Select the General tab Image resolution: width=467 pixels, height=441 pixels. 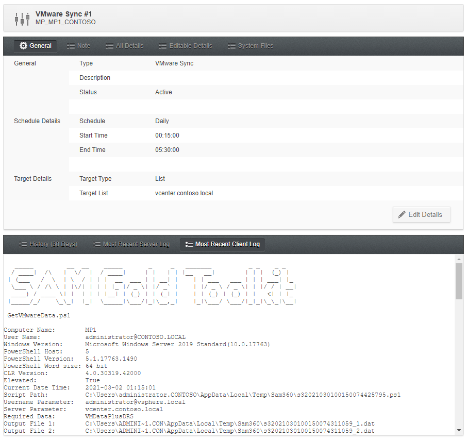[x=35, y=46]
